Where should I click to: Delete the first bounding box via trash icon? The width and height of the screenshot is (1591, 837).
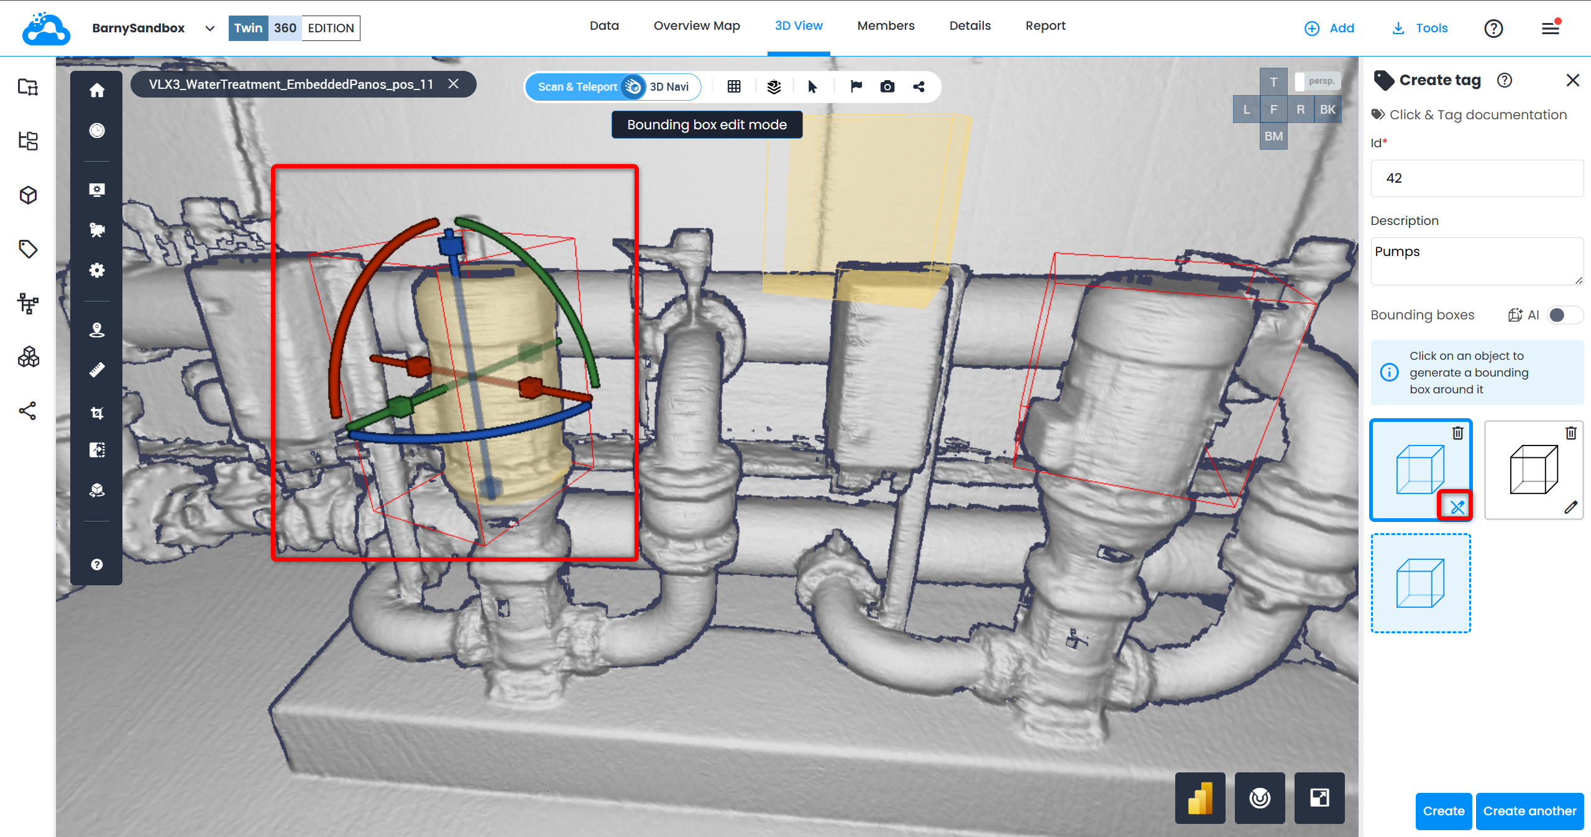(x=1457, y=433)
